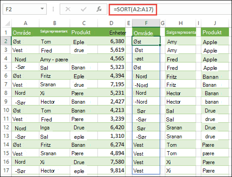Click cell Amy in row 2 column H
The height and width of the screenshot is (177, 232).
click(181, 41)
